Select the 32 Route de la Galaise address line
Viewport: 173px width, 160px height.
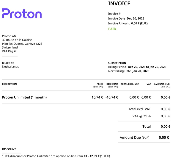point(17,40)
